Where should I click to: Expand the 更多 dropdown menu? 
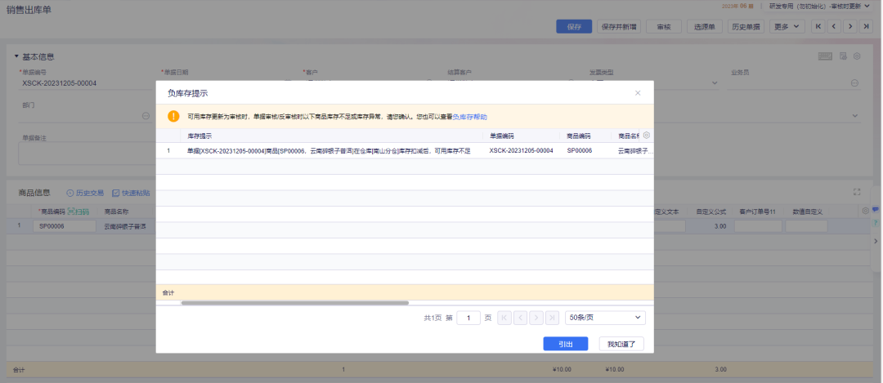click(x=787, y=26)
